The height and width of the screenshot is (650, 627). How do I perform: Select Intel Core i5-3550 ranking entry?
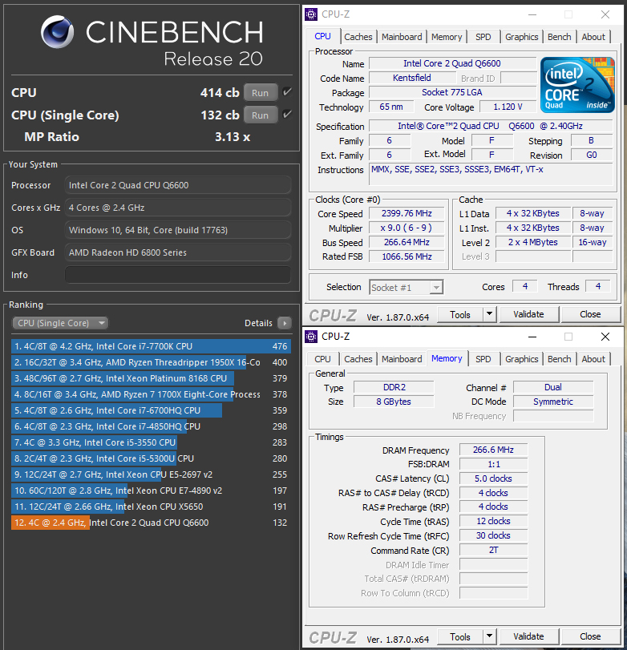point(151,442)
